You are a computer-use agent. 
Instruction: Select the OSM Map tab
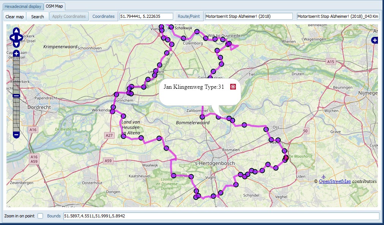coord(54,6)
